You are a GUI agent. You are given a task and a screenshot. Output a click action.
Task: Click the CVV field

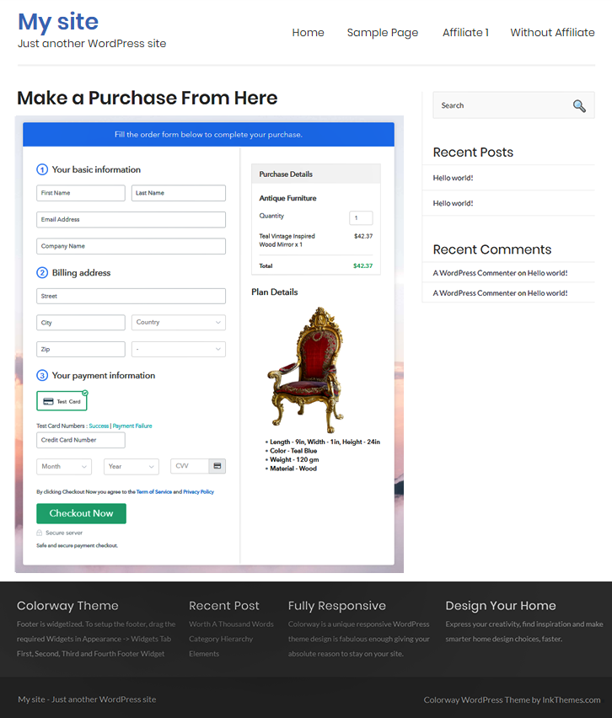pyautogui.click(x=190, y=466)
